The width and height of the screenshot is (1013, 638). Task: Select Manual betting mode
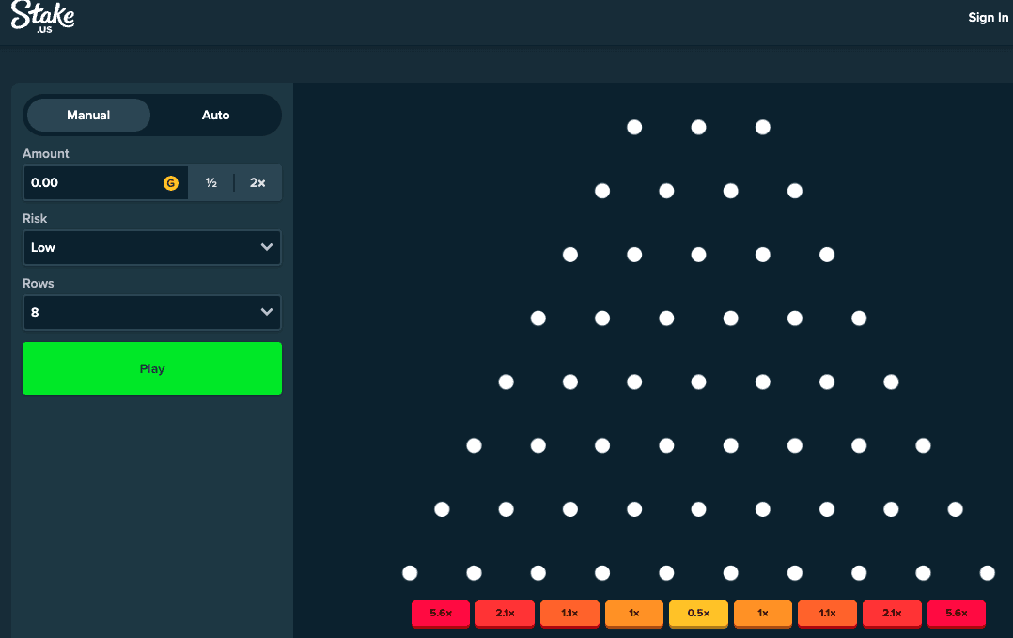pyautogui.click(x=88, y=115)
